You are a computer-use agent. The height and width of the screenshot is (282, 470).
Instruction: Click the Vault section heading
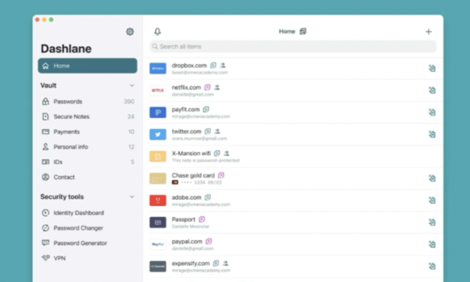click(x=48, y=85)
